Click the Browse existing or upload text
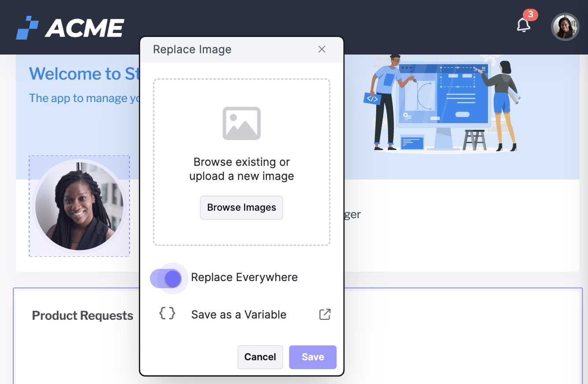This screenshot has width=588, height=384. (x=241, y=168)
